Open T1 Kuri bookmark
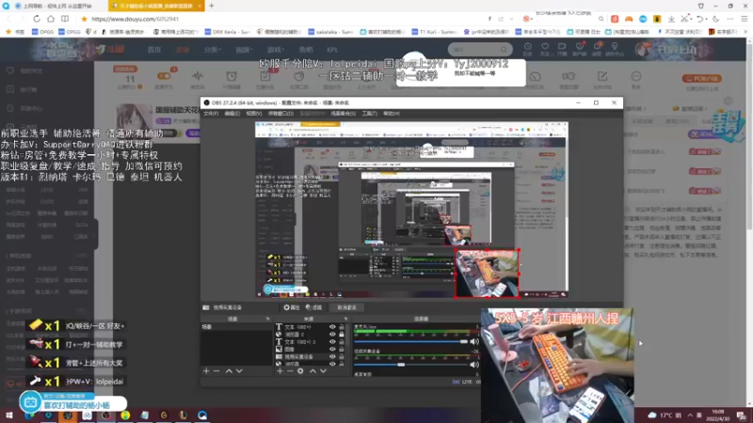753x423 pixels. coord(435,32)
